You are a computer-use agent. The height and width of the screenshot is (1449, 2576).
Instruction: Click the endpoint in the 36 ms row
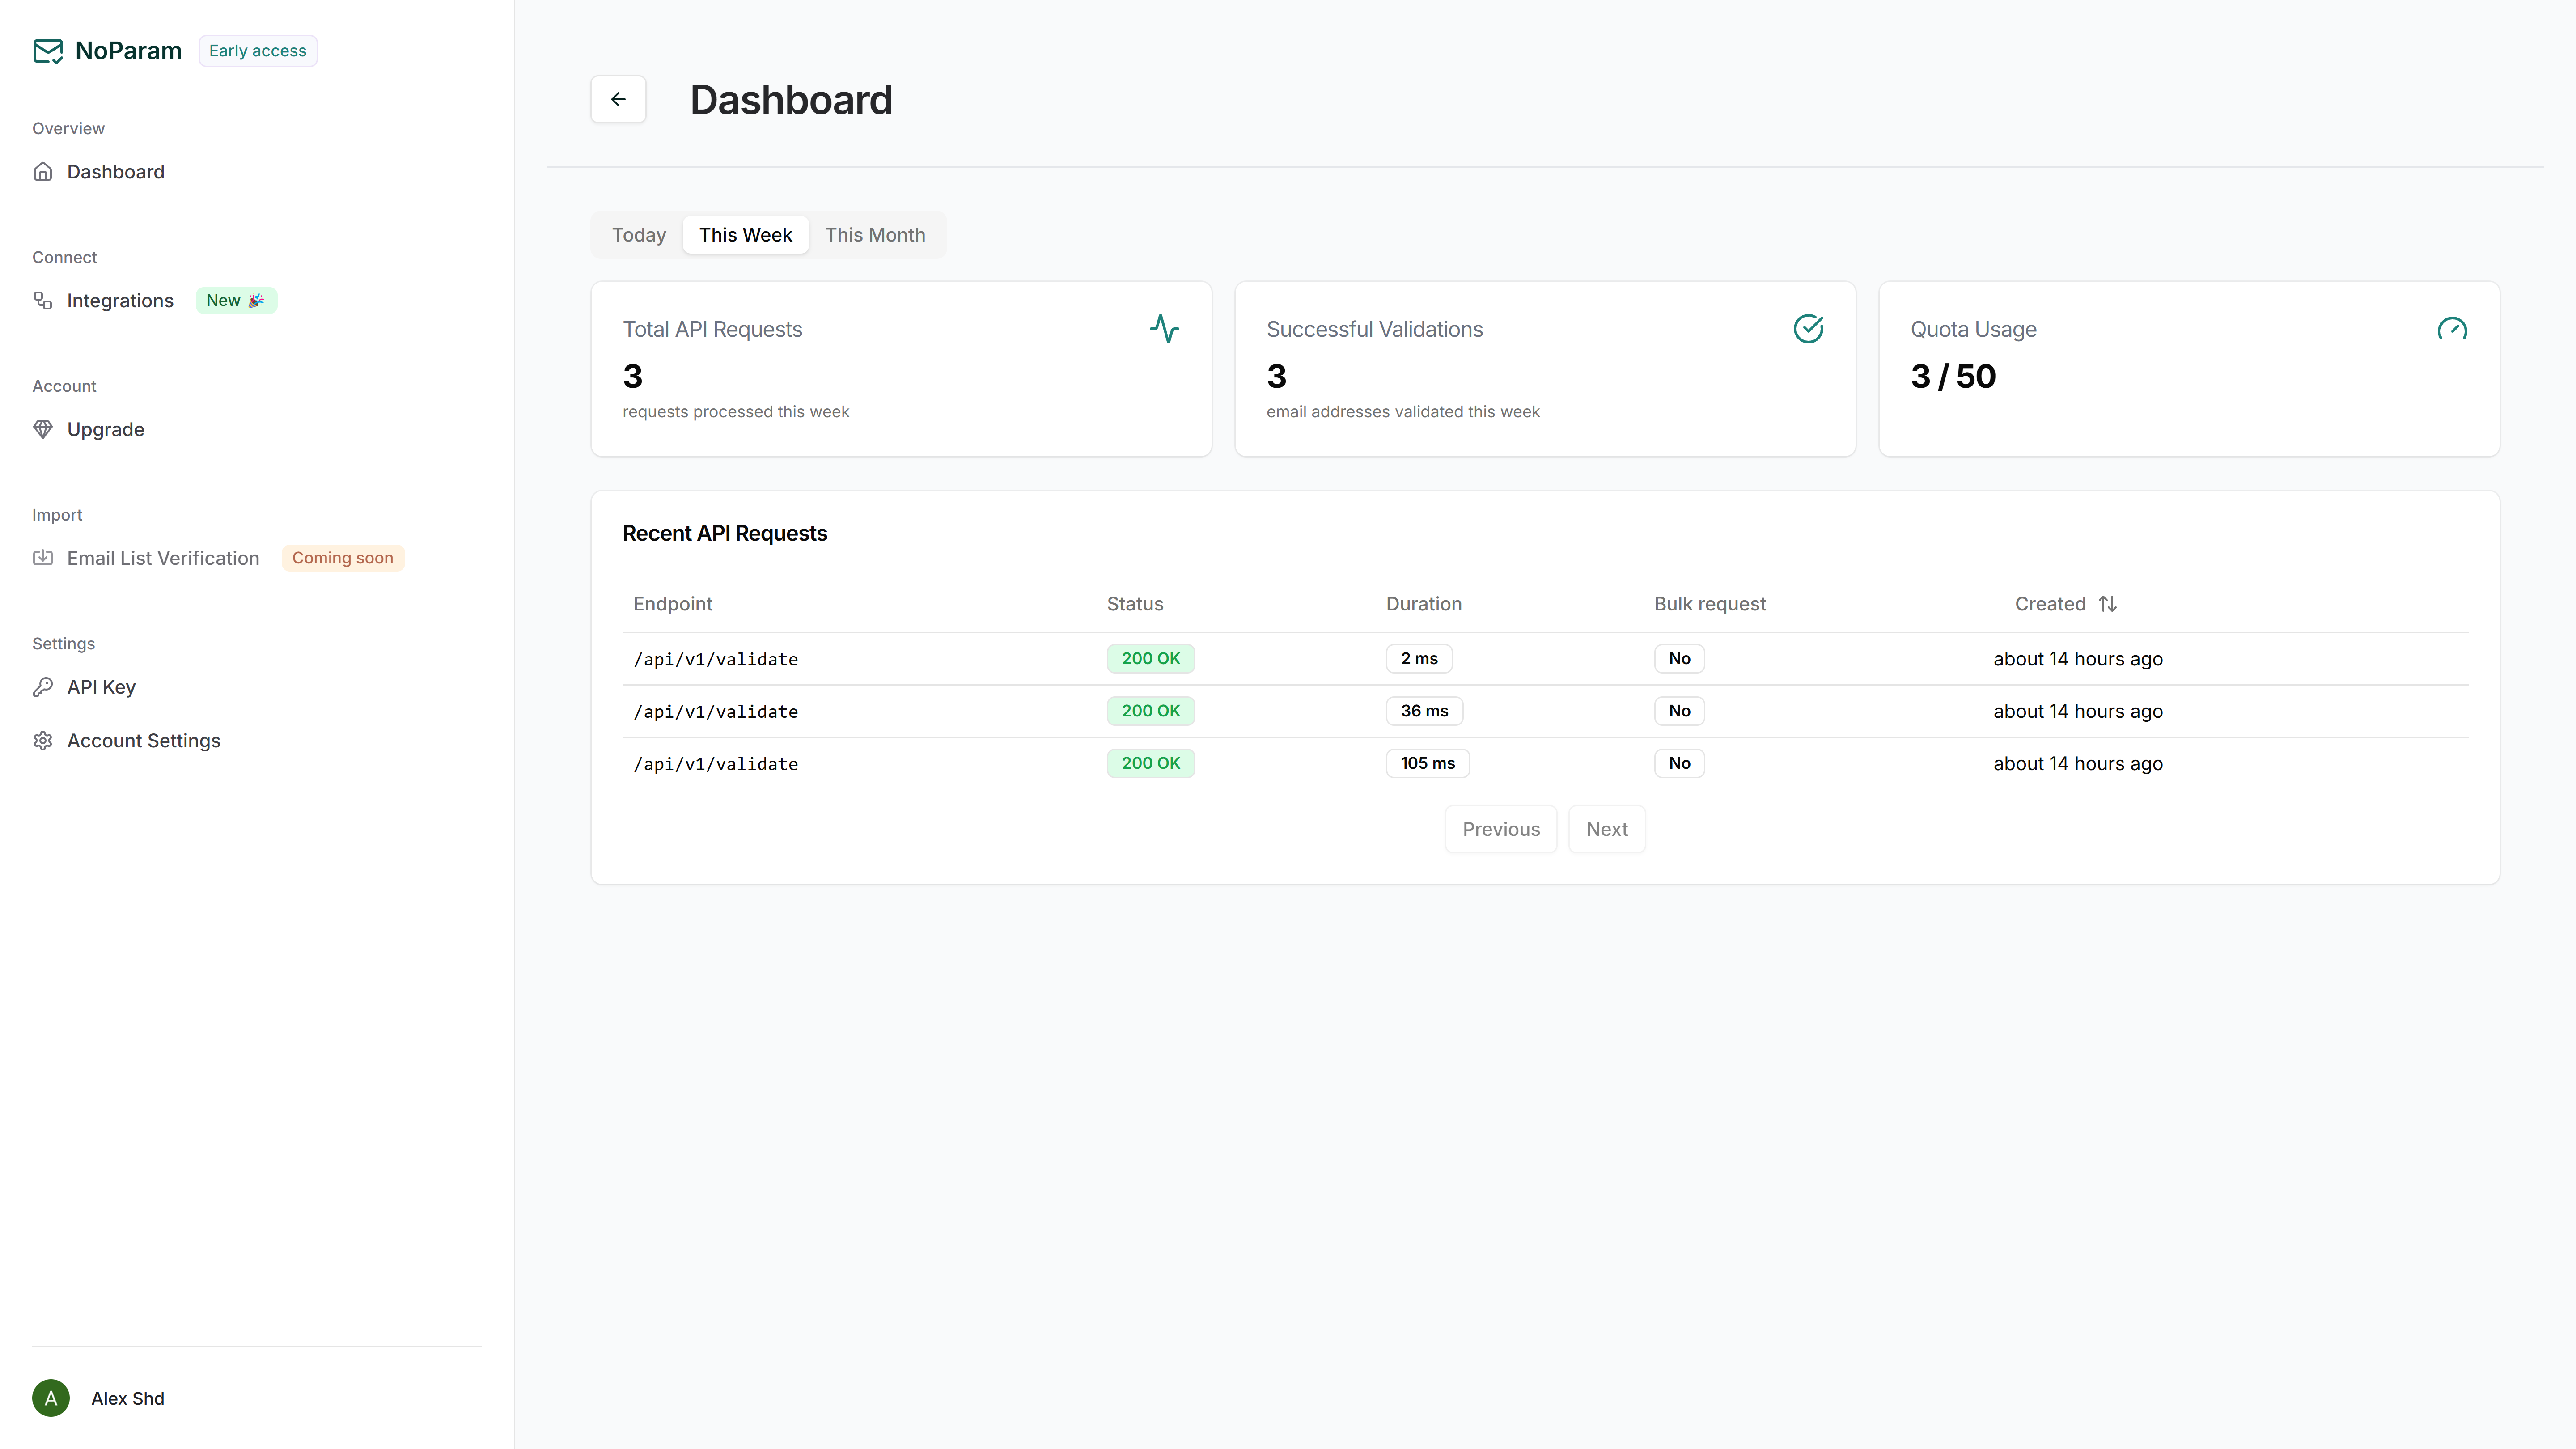[716, 711]
